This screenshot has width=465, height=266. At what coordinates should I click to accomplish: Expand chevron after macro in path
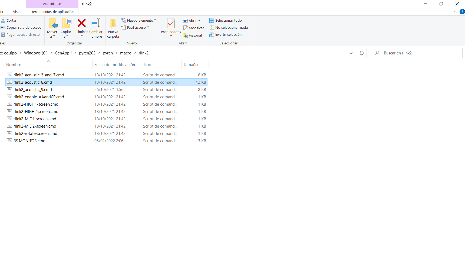135,53
